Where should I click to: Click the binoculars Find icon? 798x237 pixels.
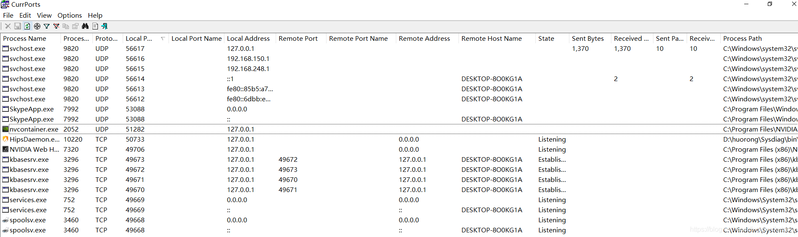(x=85, y=26)
